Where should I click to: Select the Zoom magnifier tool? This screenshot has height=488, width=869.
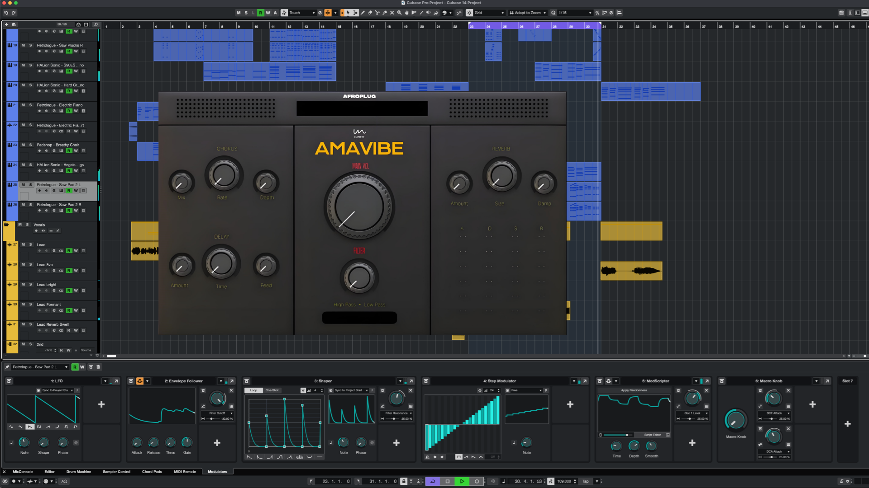[x=399, y=13]
